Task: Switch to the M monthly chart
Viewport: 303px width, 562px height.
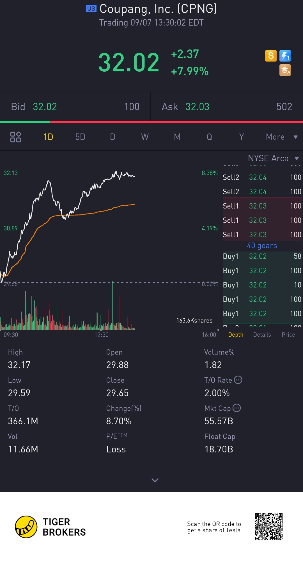Action: coord(177,137)
